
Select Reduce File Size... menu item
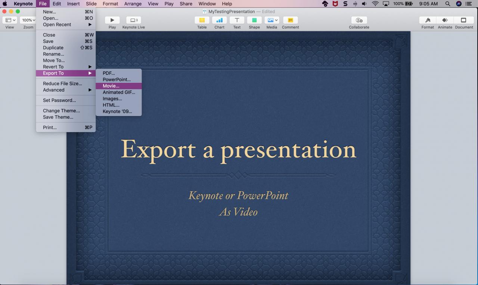tap(66, 84)
